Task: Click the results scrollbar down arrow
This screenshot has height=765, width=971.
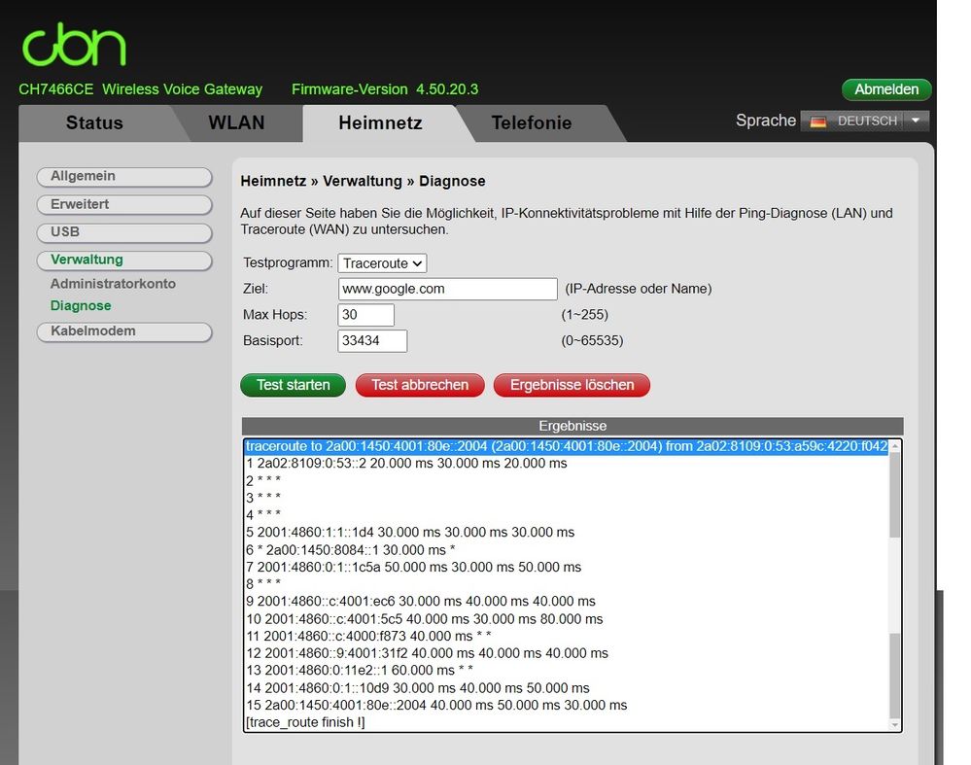Action: tap(895, 725)
